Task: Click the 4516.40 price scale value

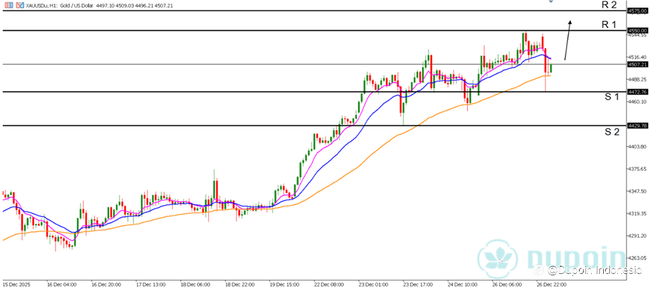Action: coord(638,57)
